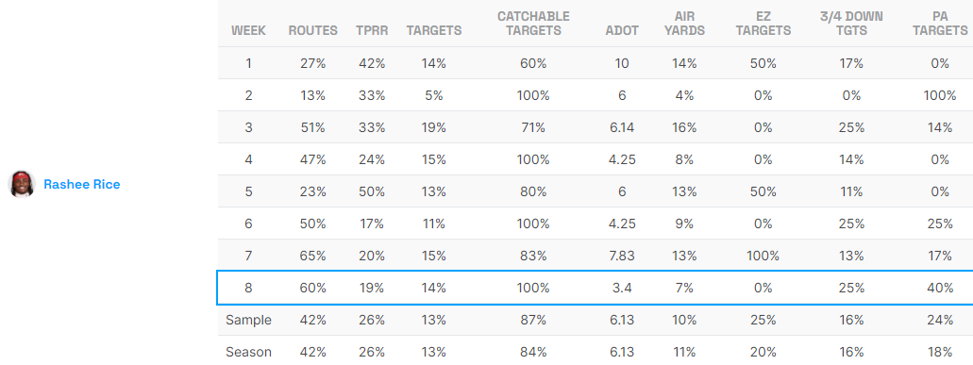Select the highlighted Week 8 row

(x=596, y=288)
